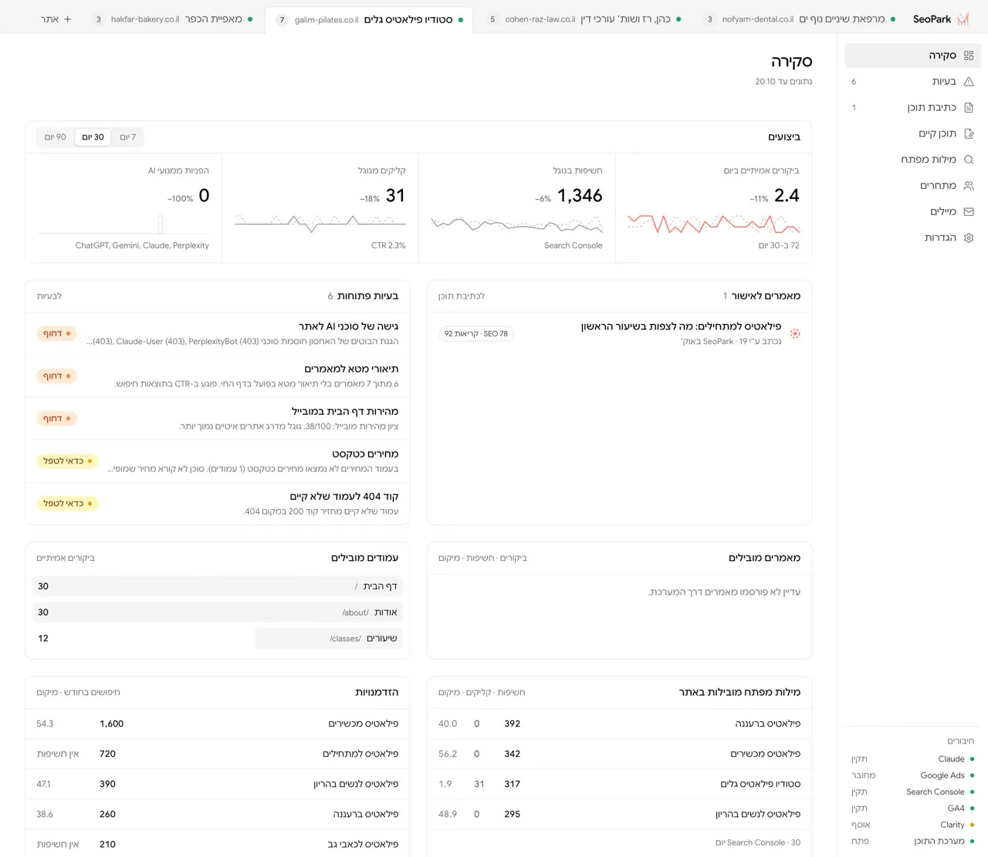This screenshot has width=988, height=857.
Task: Click the קליקים מגוגל 31 metric
Action: coord(320,208)
